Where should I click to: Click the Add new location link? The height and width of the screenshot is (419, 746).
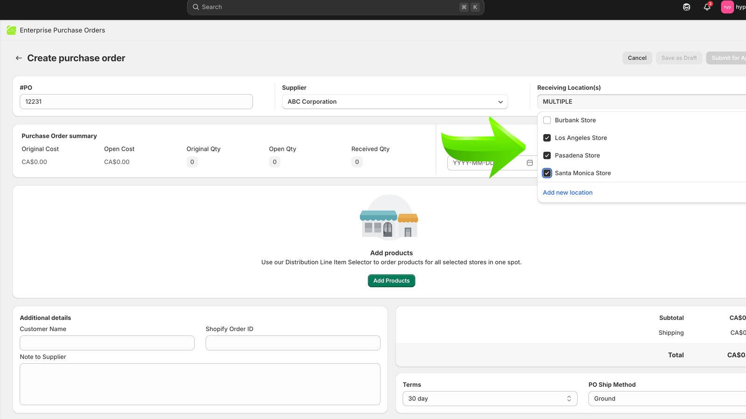tap(567, 192)
